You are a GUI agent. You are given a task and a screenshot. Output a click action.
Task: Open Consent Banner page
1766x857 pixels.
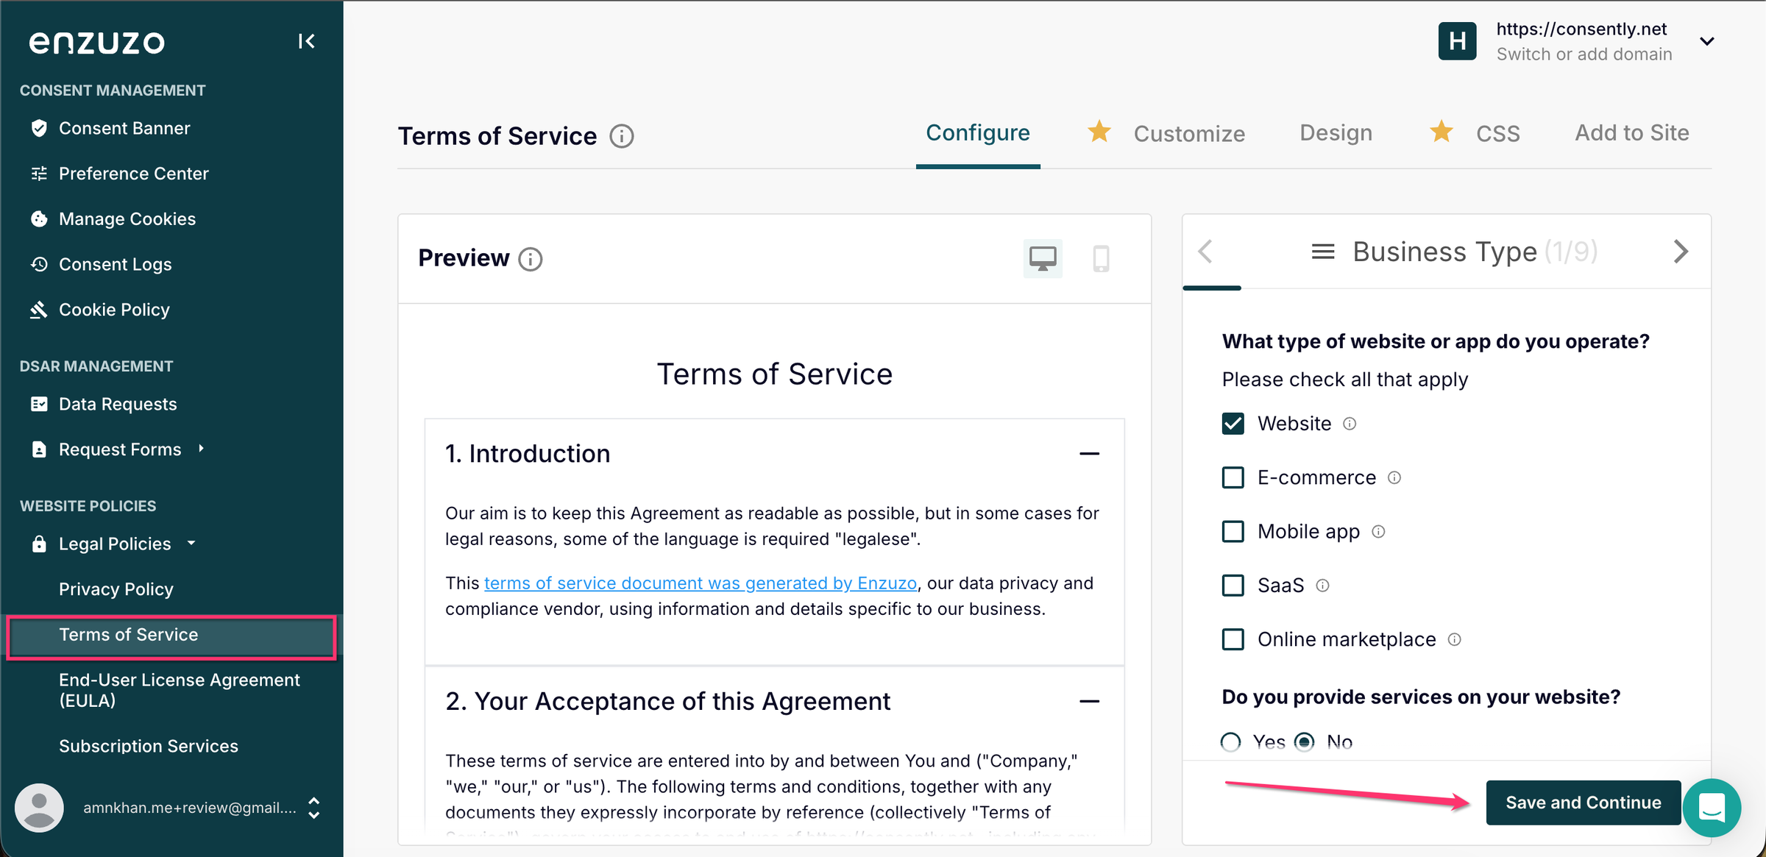pyautogui.click(x=124, y=128)
